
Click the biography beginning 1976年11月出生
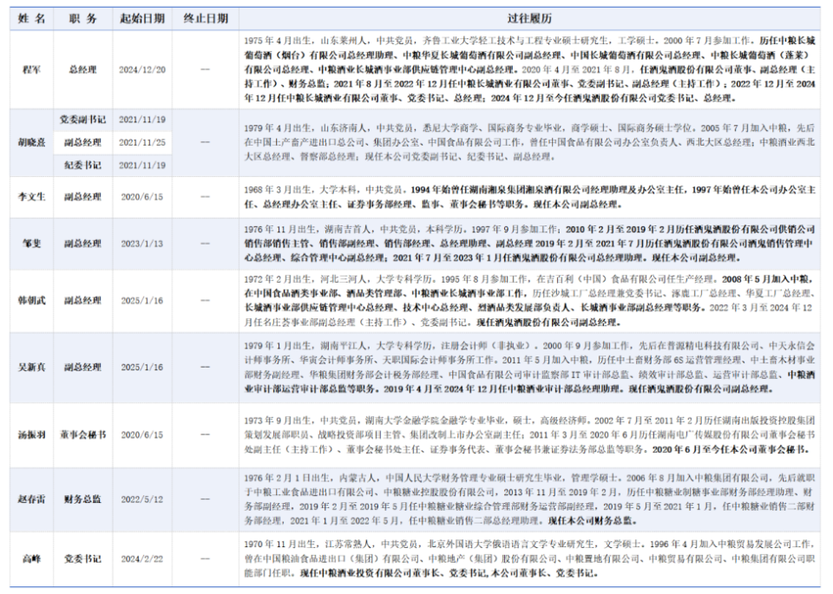point(529,244)
